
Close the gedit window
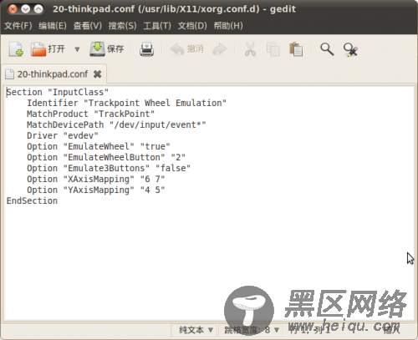(13, 9)
